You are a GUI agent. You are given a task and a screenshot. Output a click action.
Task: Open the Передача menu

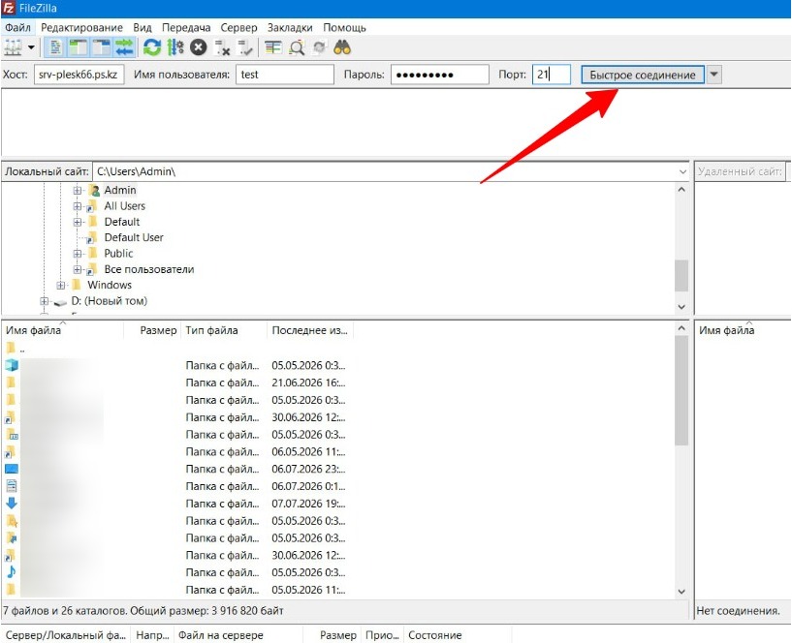click(x=186, y=28)
